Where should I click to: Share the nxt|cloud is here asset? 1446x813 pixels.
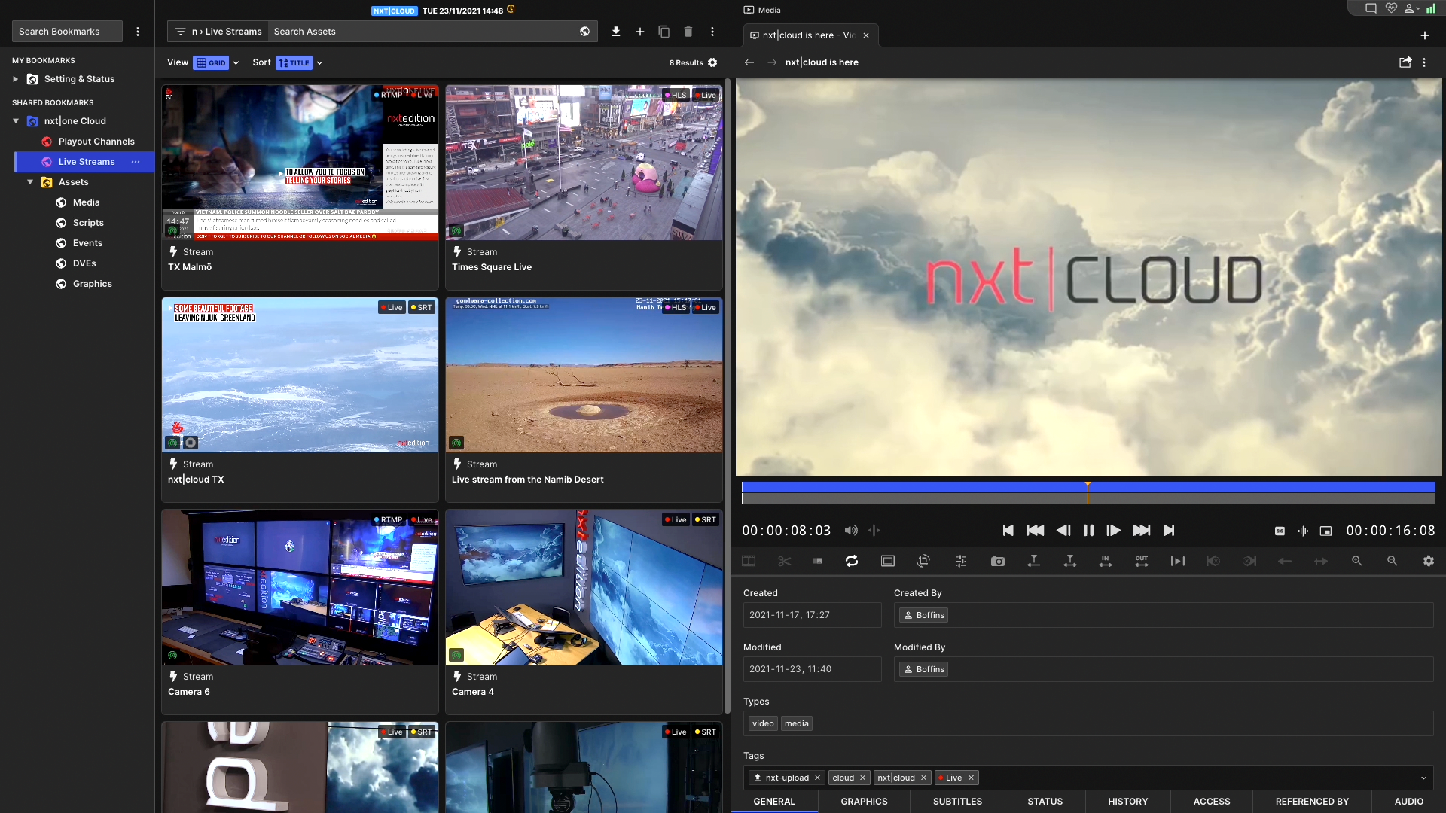1405,62
